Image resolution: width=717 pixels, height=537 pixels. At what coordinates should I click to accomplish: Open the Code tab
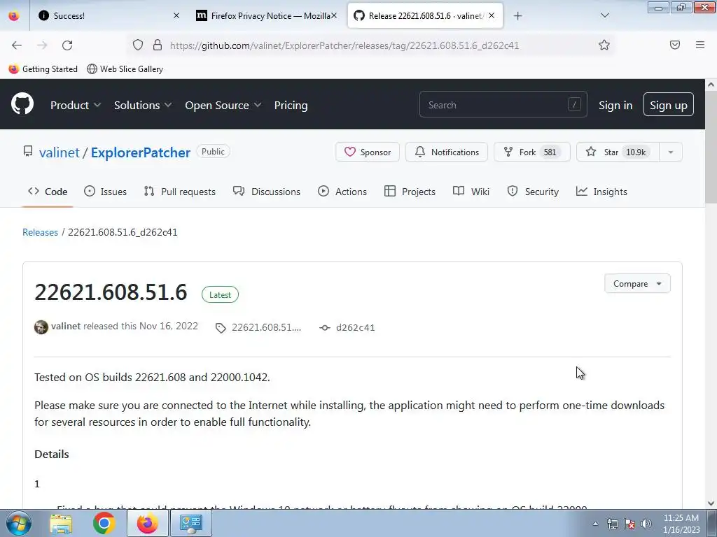pos(48,192)
